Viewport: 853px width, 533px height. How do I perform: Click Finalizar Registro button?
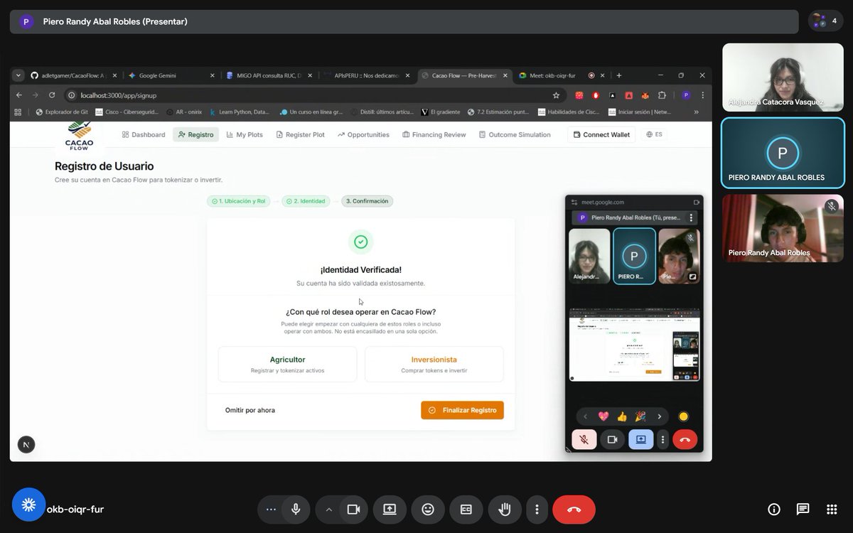pyautogui.click(x=462, y=410)
